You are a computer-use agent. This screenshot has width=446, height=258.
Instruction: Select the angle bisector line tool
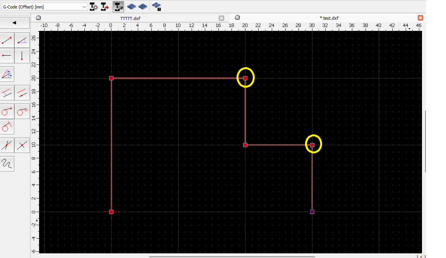point(7,74)
